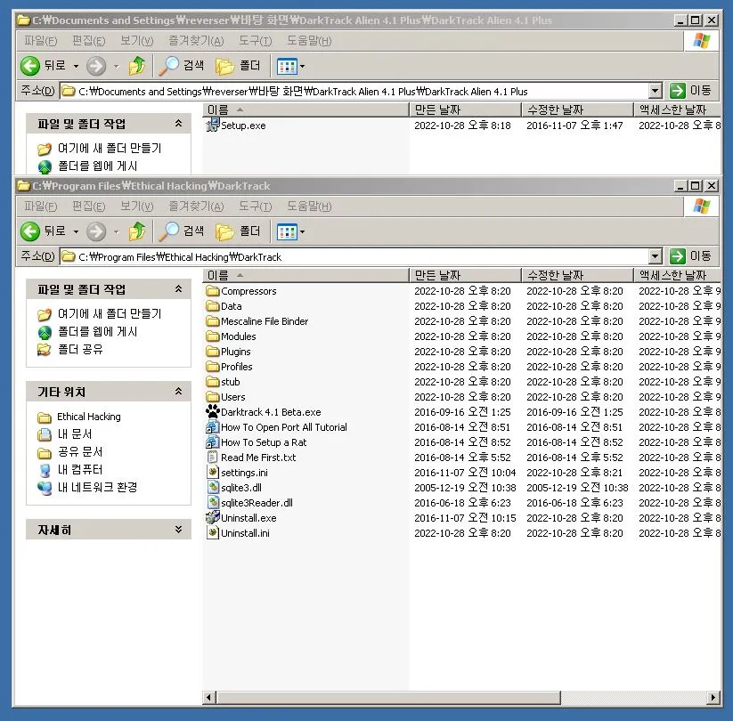Image resolution: width=733 pixels, height=721 pixels.
Task: Select the stub folder row
Action: pyautogui.click(x=462, y=382)
